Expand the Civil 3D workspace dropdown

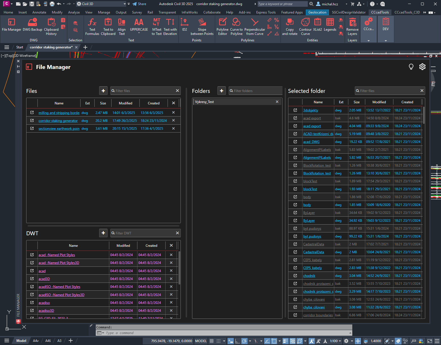pyautogui.click(x=125, y=4)
